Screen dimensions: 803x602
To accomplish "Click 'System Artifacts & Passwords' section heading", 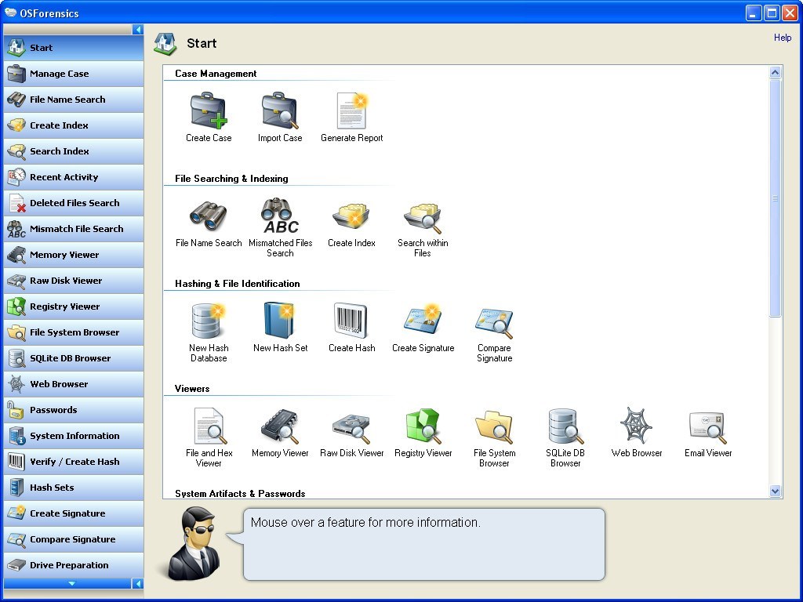I will coord(240,494).
